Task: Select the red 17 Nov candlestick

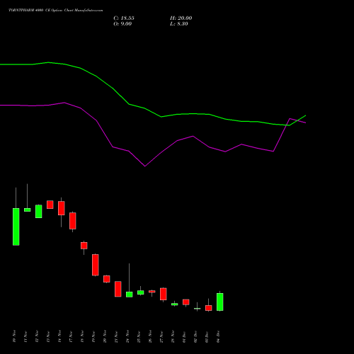Action: 73,221
